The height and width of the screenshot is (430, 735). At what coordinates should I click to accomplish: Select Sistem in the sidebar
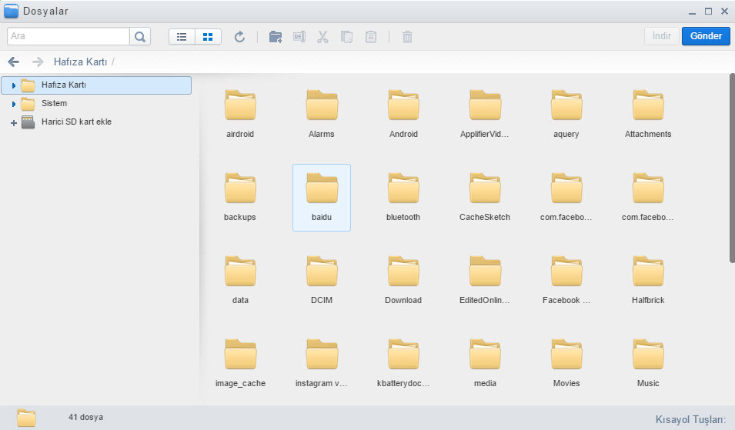[x=54, y=103]
